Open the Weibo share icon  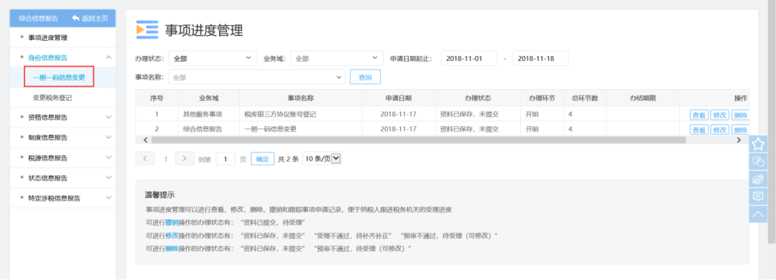758,179
